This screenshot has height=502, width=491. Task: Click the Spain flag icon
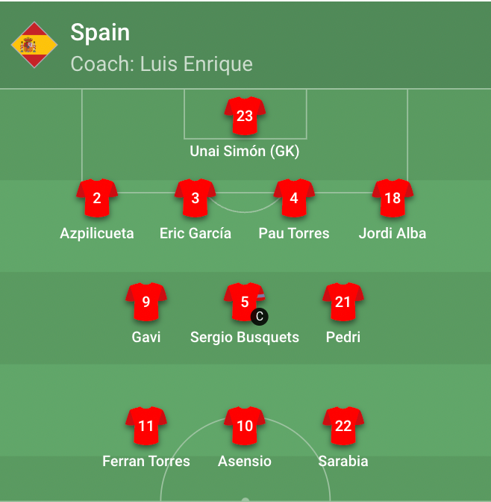click(x=34, y=45)
